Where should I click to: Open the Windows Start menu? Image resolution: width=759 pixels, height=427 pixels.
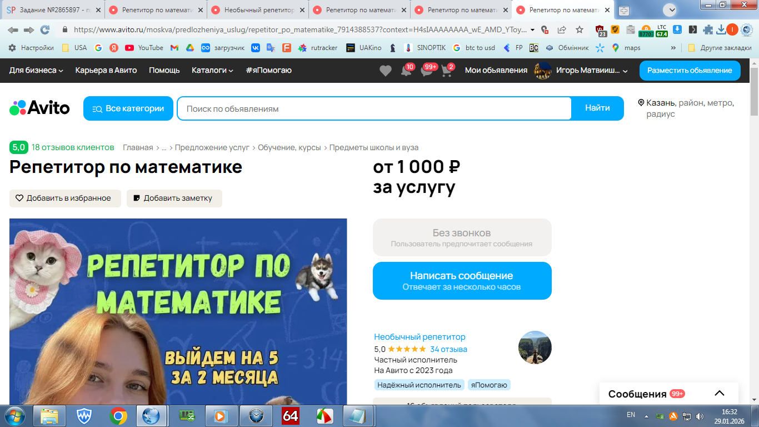pos(15,415)
